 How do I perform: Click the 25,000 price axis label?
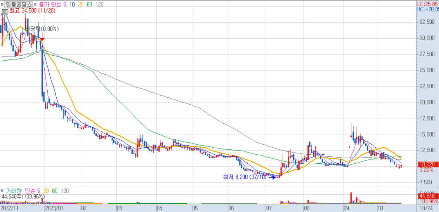click(x=427, y=70)
